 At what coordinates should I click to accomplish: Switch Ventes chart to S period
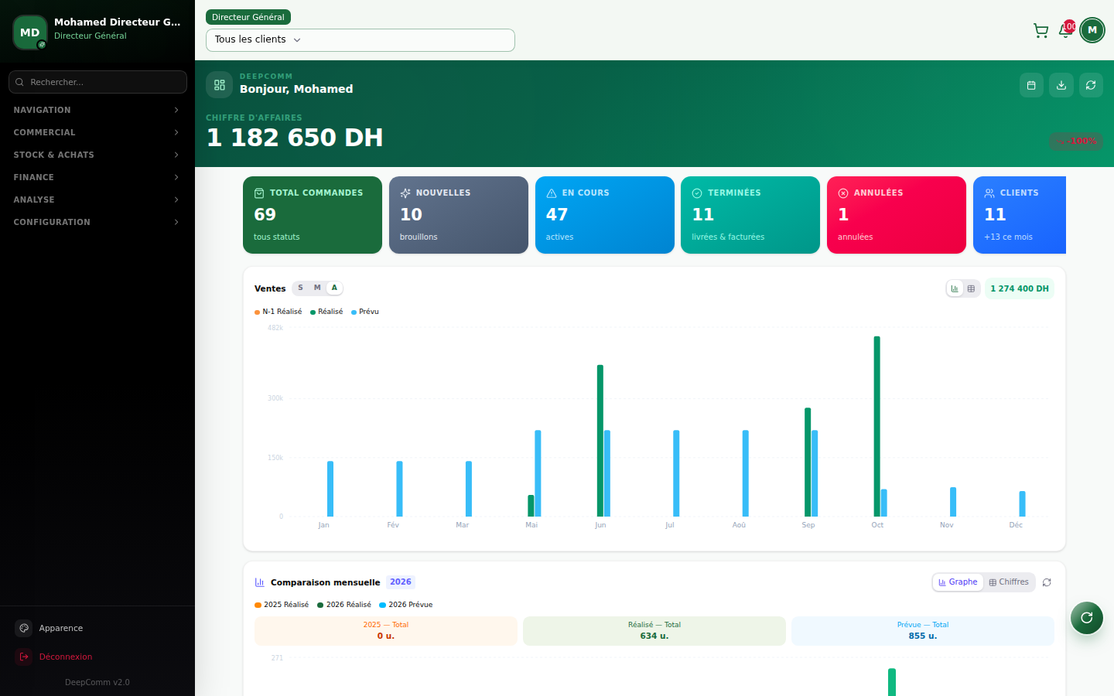[301, 288]
